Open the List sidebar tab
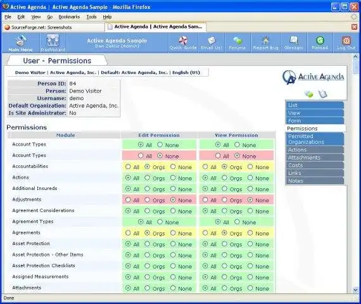 point(315,105)
